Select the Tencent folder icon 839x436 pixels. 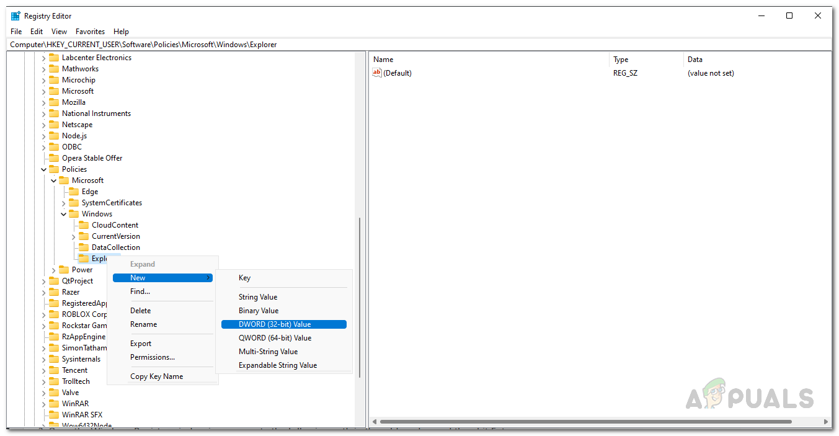tap(54, 370)
